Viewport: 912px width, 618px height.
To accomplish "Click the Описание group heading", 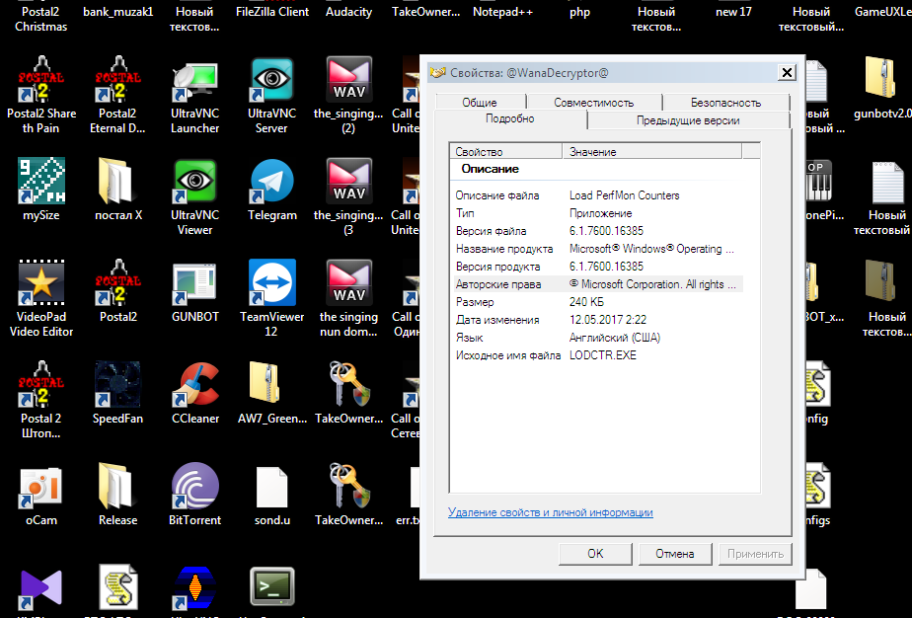I will (490, 169).
